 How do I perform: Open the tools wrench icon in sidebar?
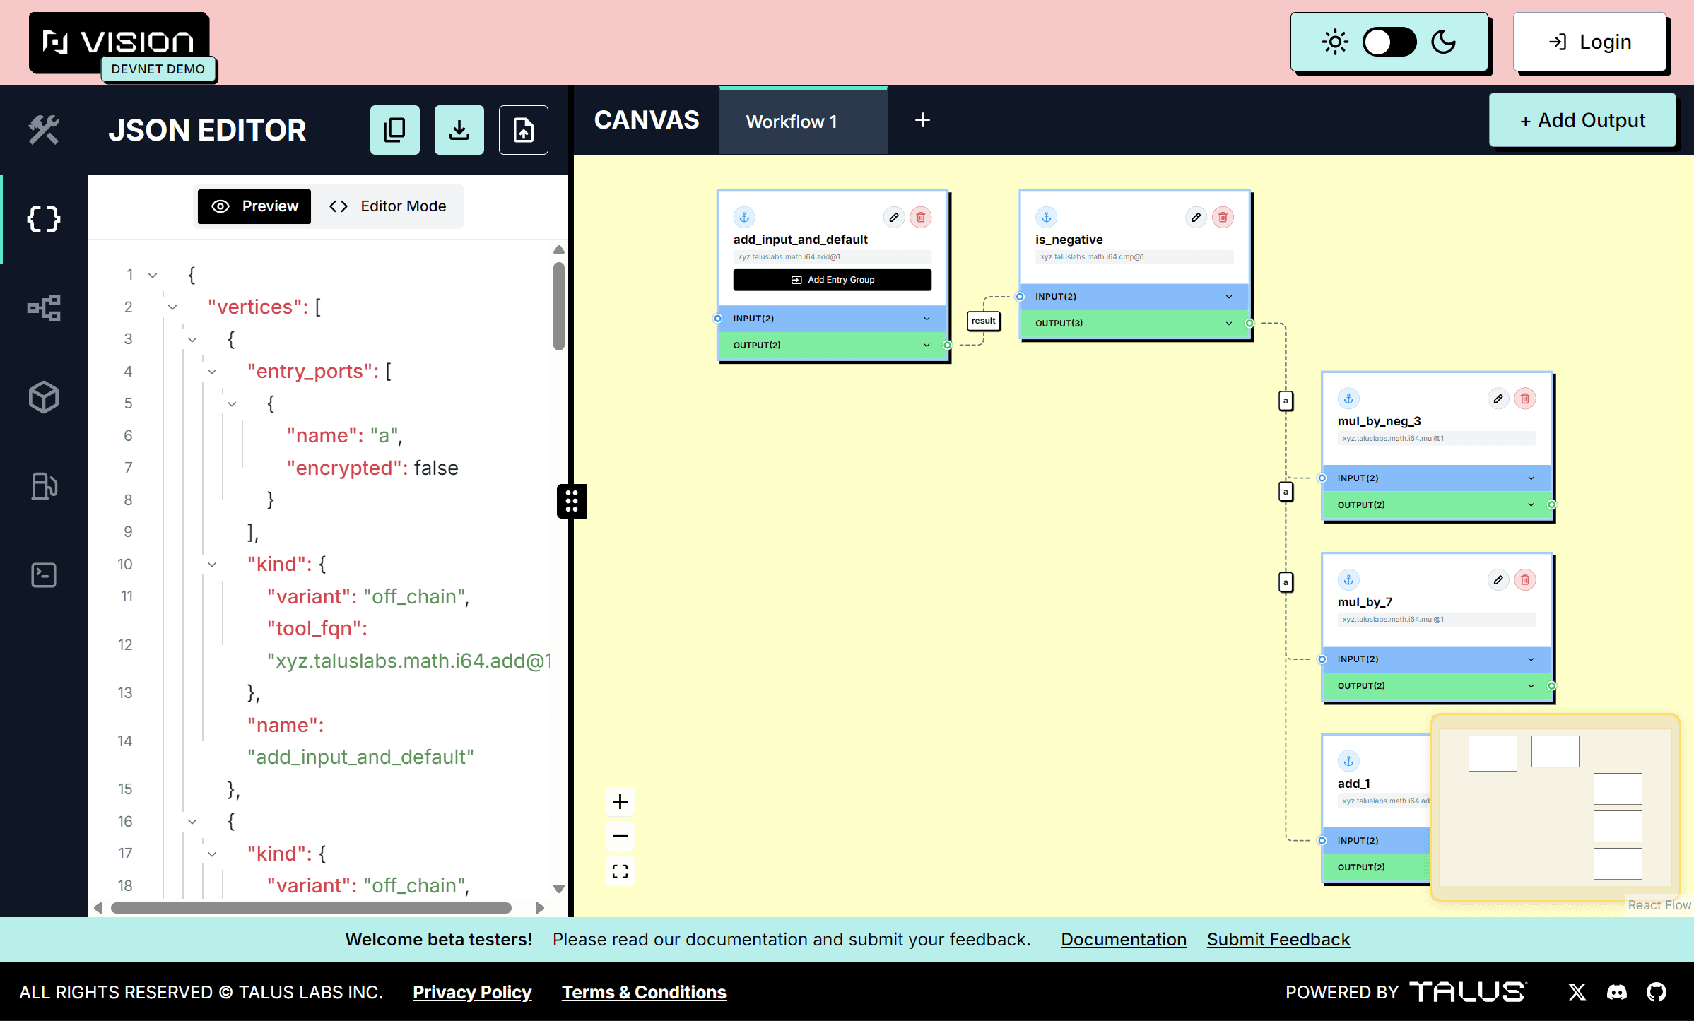pos(44,130)
